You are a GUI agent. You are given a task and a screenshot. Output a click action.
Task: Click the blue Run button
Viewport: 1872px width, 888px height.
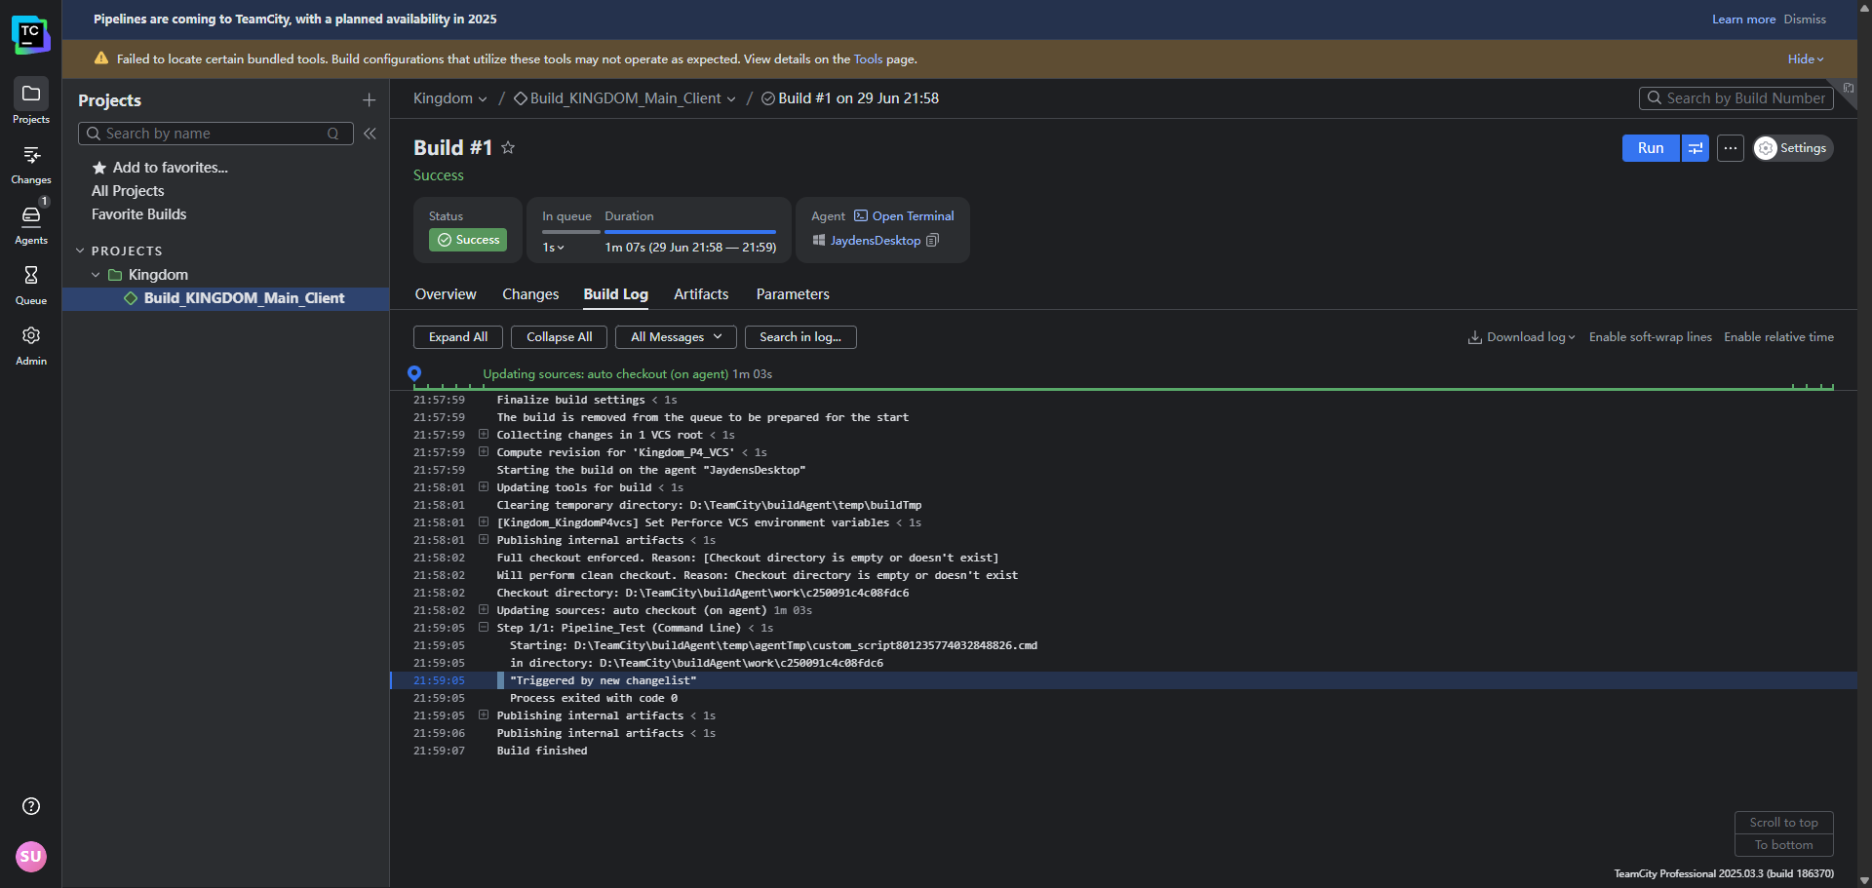pos(1651,148)
